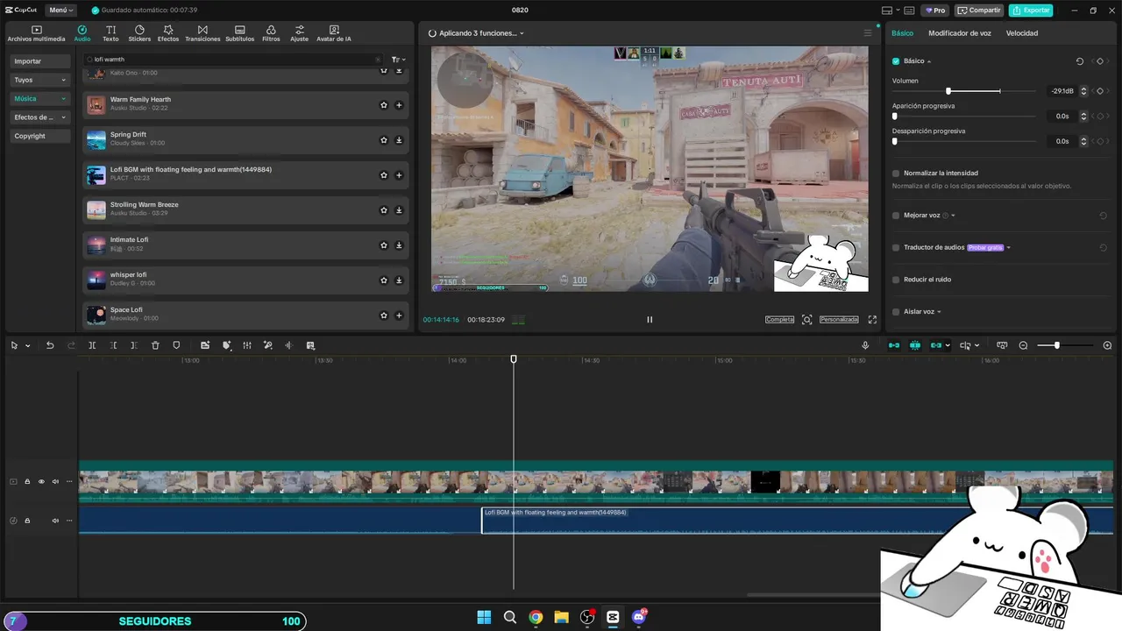Download the Spring Drift track
1122x631 pixels.
399,140
